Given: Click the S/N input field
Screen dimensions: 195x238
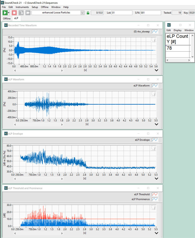Looking at the screenshot, I should pos(150,13).
